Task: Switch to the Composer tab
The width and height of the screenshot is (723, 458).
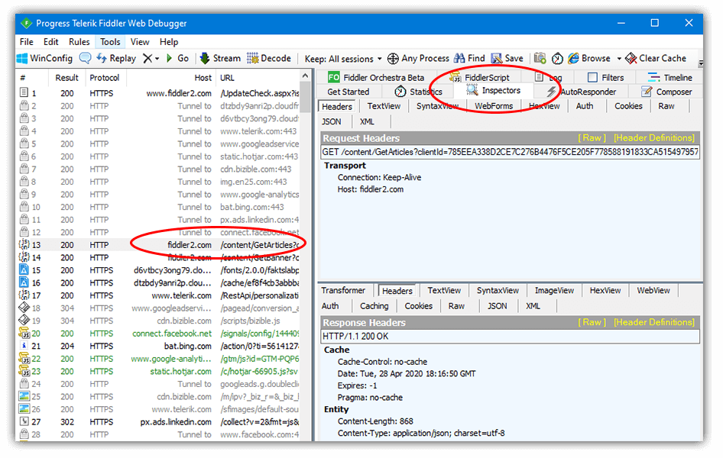Action: (666, 92)
